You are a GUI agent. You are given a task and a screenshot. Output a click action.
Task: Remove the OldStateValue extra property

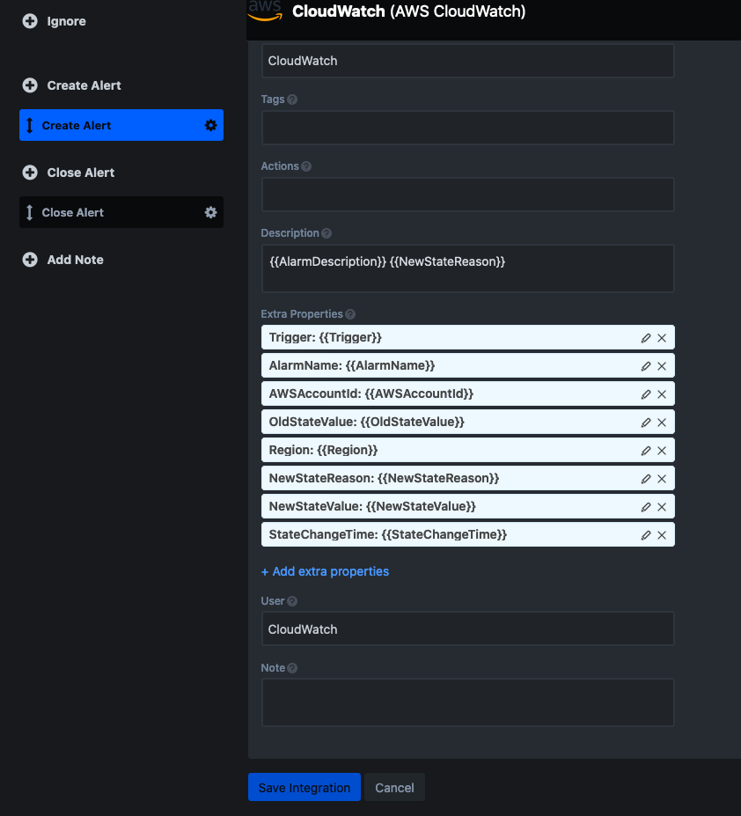(662, 422)
